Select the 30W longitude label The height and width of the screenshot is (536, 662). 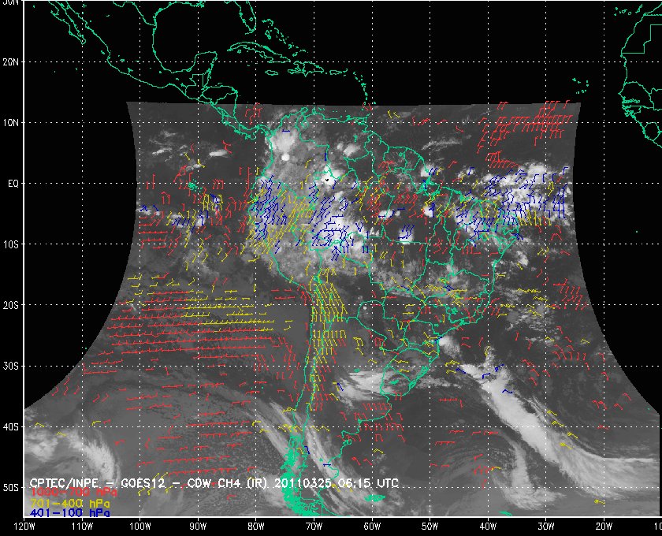click(x=546, y=527)
